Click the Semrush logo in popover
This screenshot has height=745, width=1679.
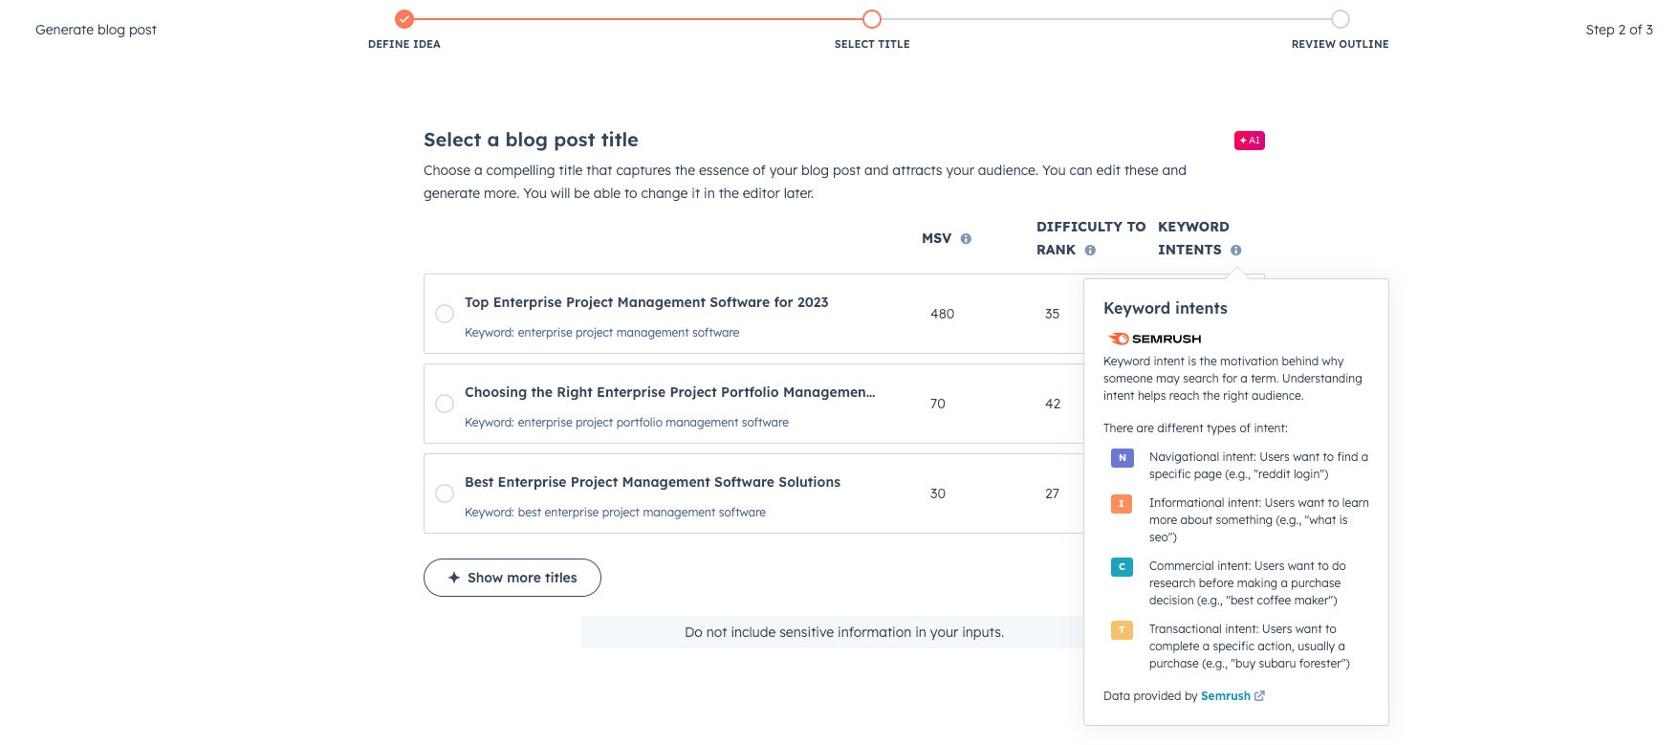1154,339
